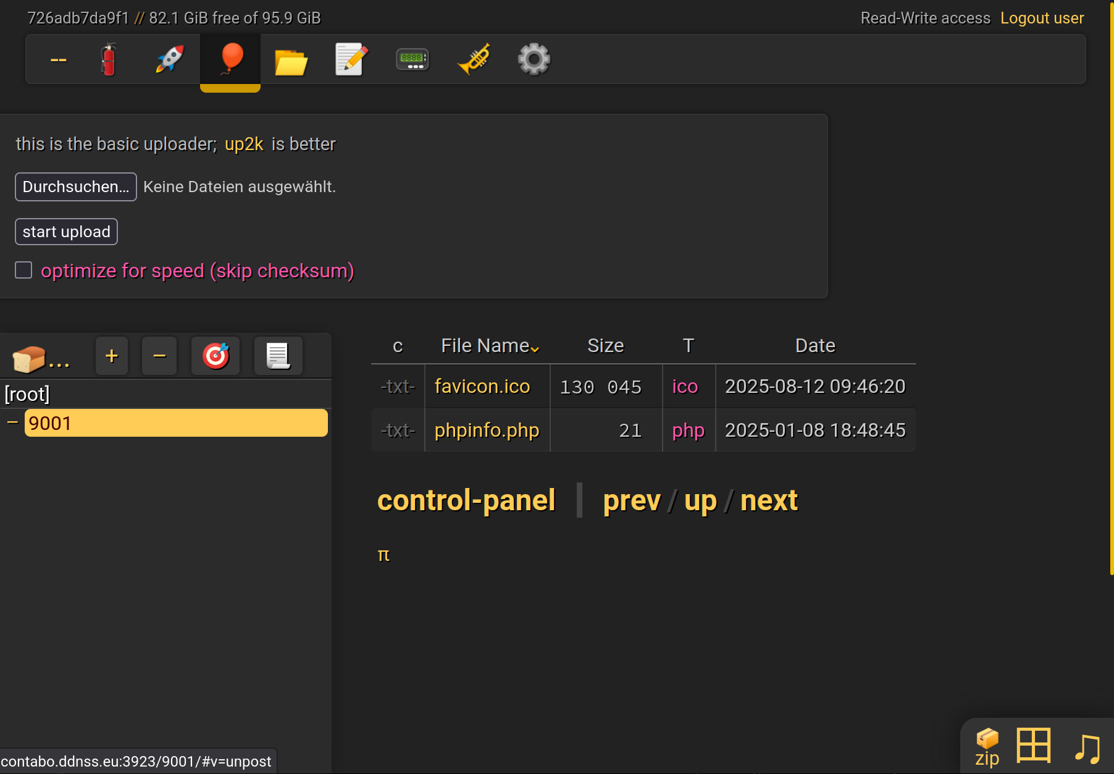This screenshot has width=1114, height=774.
Task: Toggle the scroll paper icon in tree toolbar
Action: click(278, 356)
